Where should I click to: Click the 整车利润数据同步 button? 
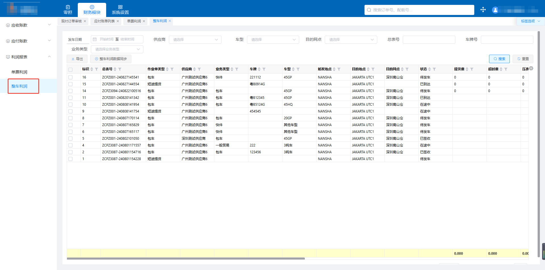coord(111,59)
